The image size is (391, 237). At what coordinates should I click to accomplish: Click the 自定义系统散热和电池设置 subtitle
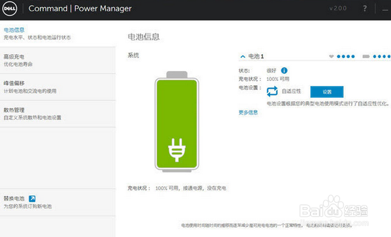(x=33, y=118)
